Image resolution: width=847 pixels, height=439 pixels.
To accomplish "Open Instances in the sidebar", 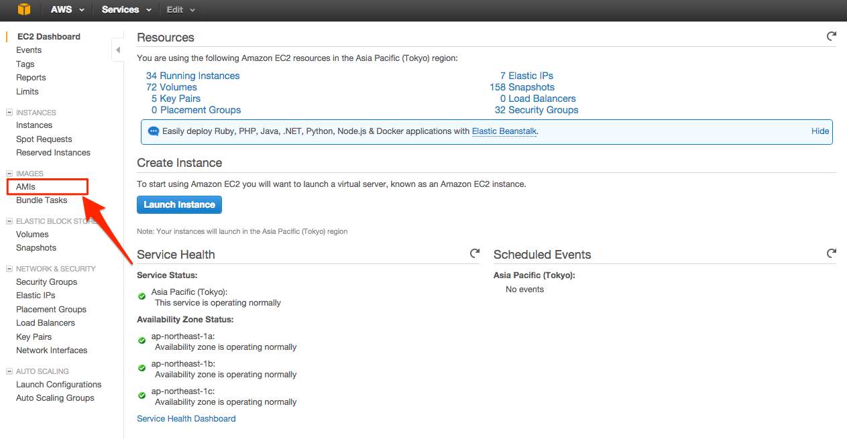I will point(34,125).
